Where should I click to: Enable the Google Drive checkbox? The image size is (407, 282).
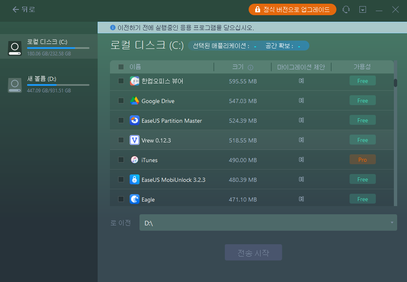click(x=121, y=100)
